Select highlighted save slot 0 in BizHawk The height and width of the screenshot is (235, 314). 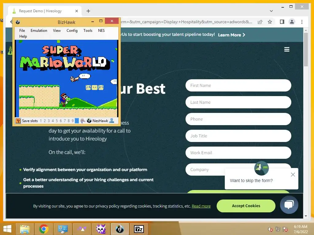77,121
